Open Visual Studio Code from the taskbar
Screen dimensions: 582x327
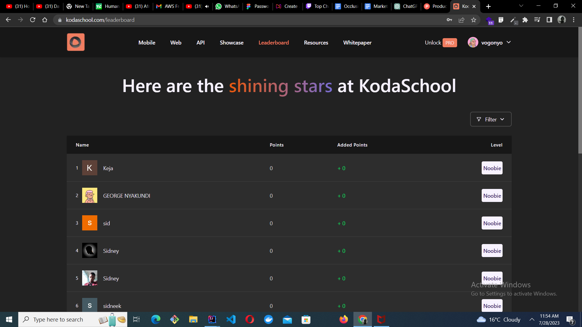tap(231, 319)
